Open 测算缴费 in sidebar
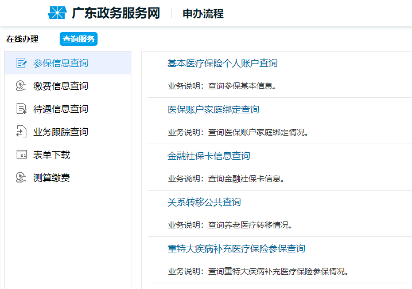 coord(68,177)
